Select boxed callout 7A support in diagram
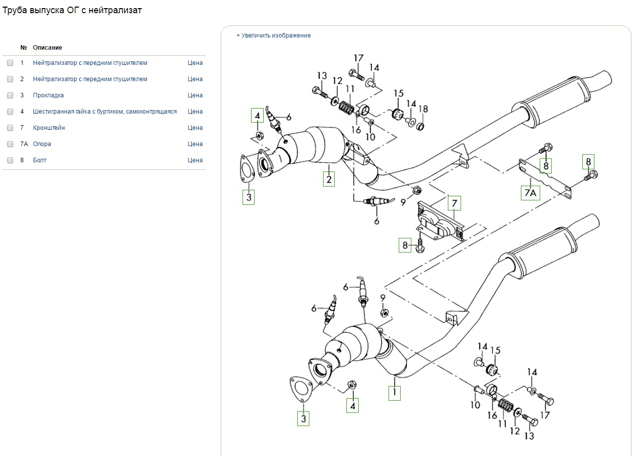The height and width of the screenshot is (456, 633). [530, 193]
